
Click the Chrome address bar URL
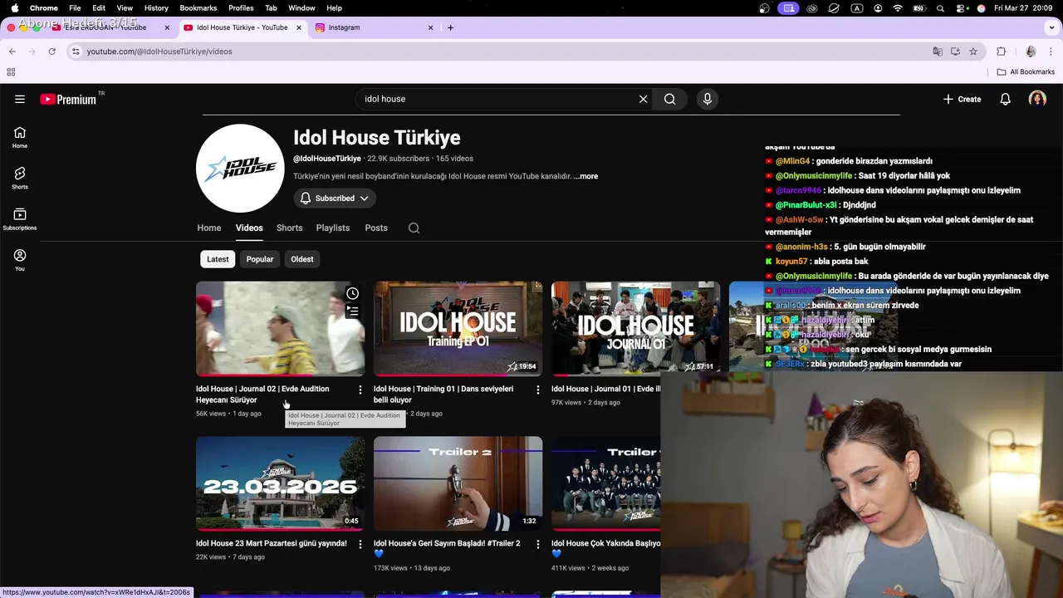pyautogui.click(x=159, y=51)
